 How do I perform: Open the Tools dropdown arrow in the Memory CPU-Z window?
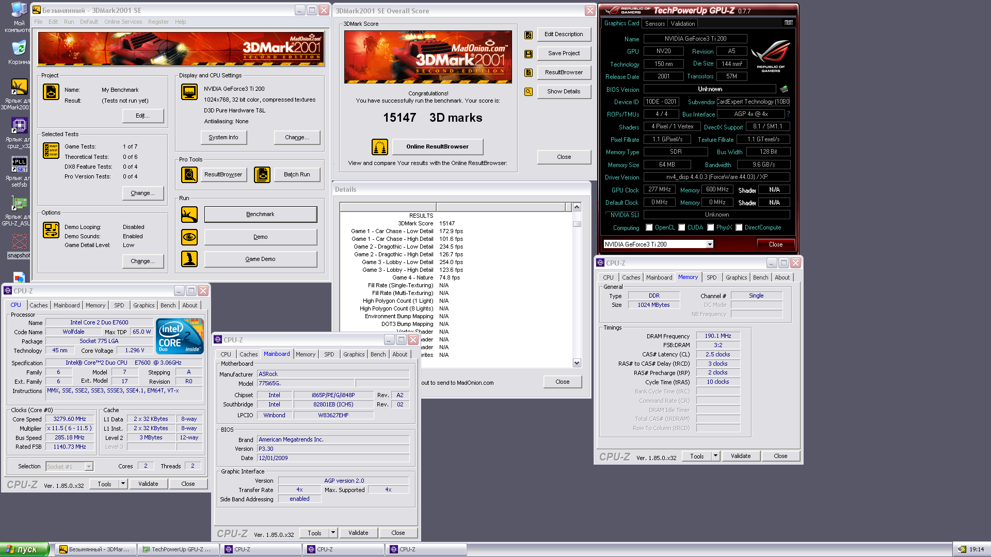(x=715, y=456)
